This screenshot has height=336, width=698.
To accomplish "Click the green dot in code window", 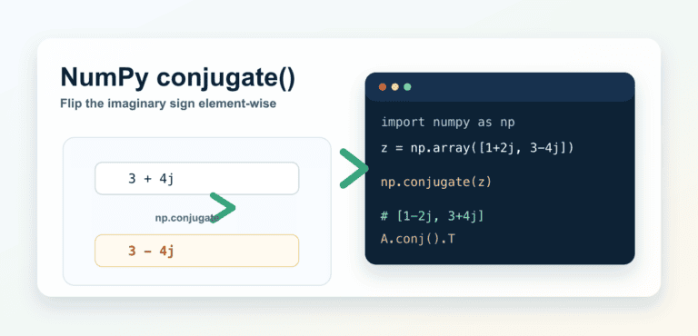I will pyautogui.click(x=407, y=87).
